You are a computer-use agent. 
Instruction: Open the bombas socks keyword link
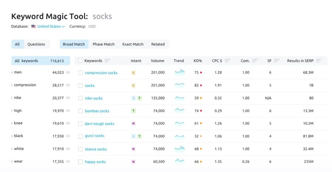tap(97, 111)
